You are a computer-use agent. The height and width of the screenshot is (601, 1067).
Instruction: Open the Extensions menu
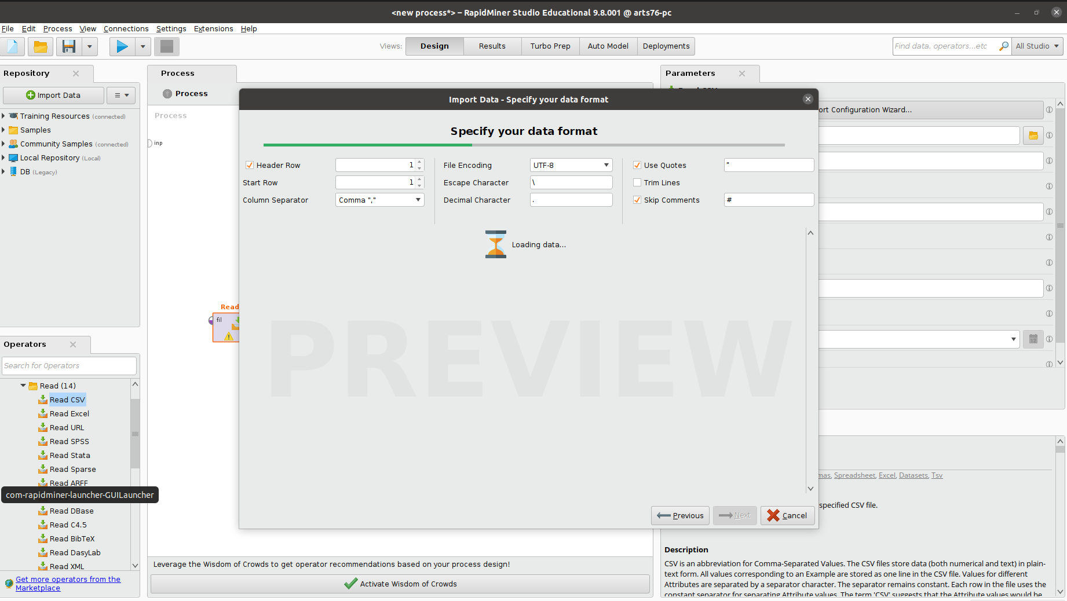(x=213, y=29)
